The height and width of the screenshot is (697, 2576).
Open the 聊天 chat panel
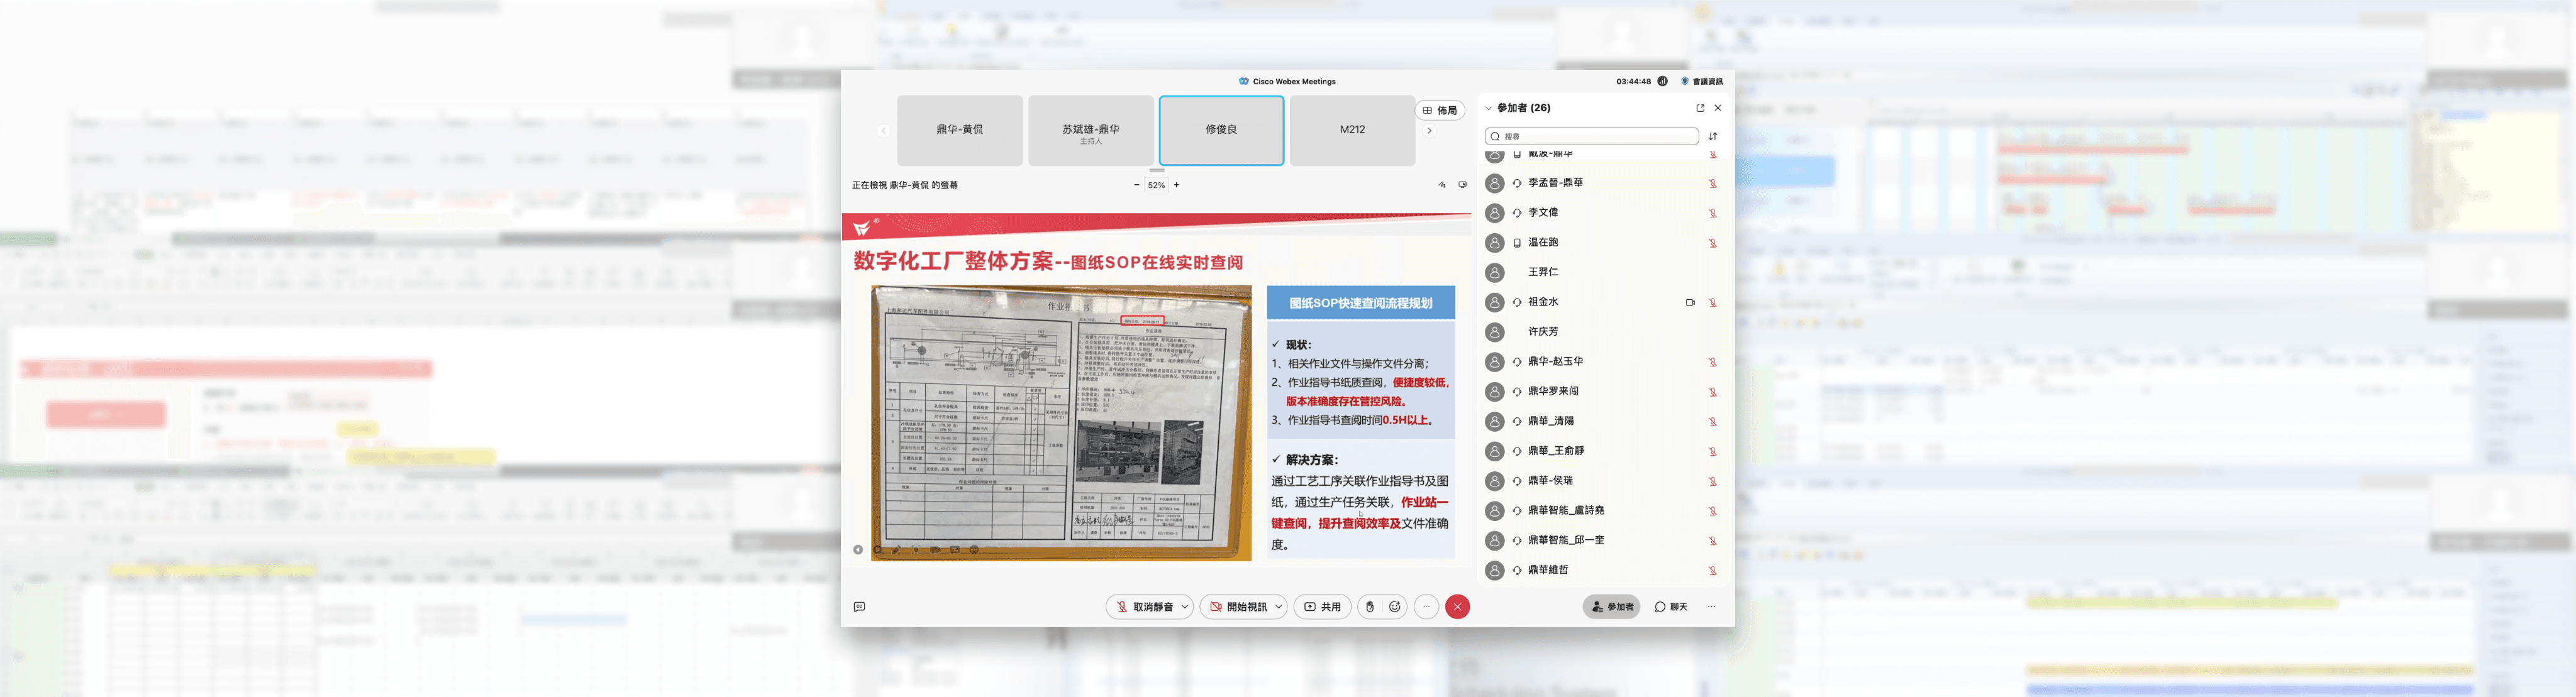pos(1671,607)
